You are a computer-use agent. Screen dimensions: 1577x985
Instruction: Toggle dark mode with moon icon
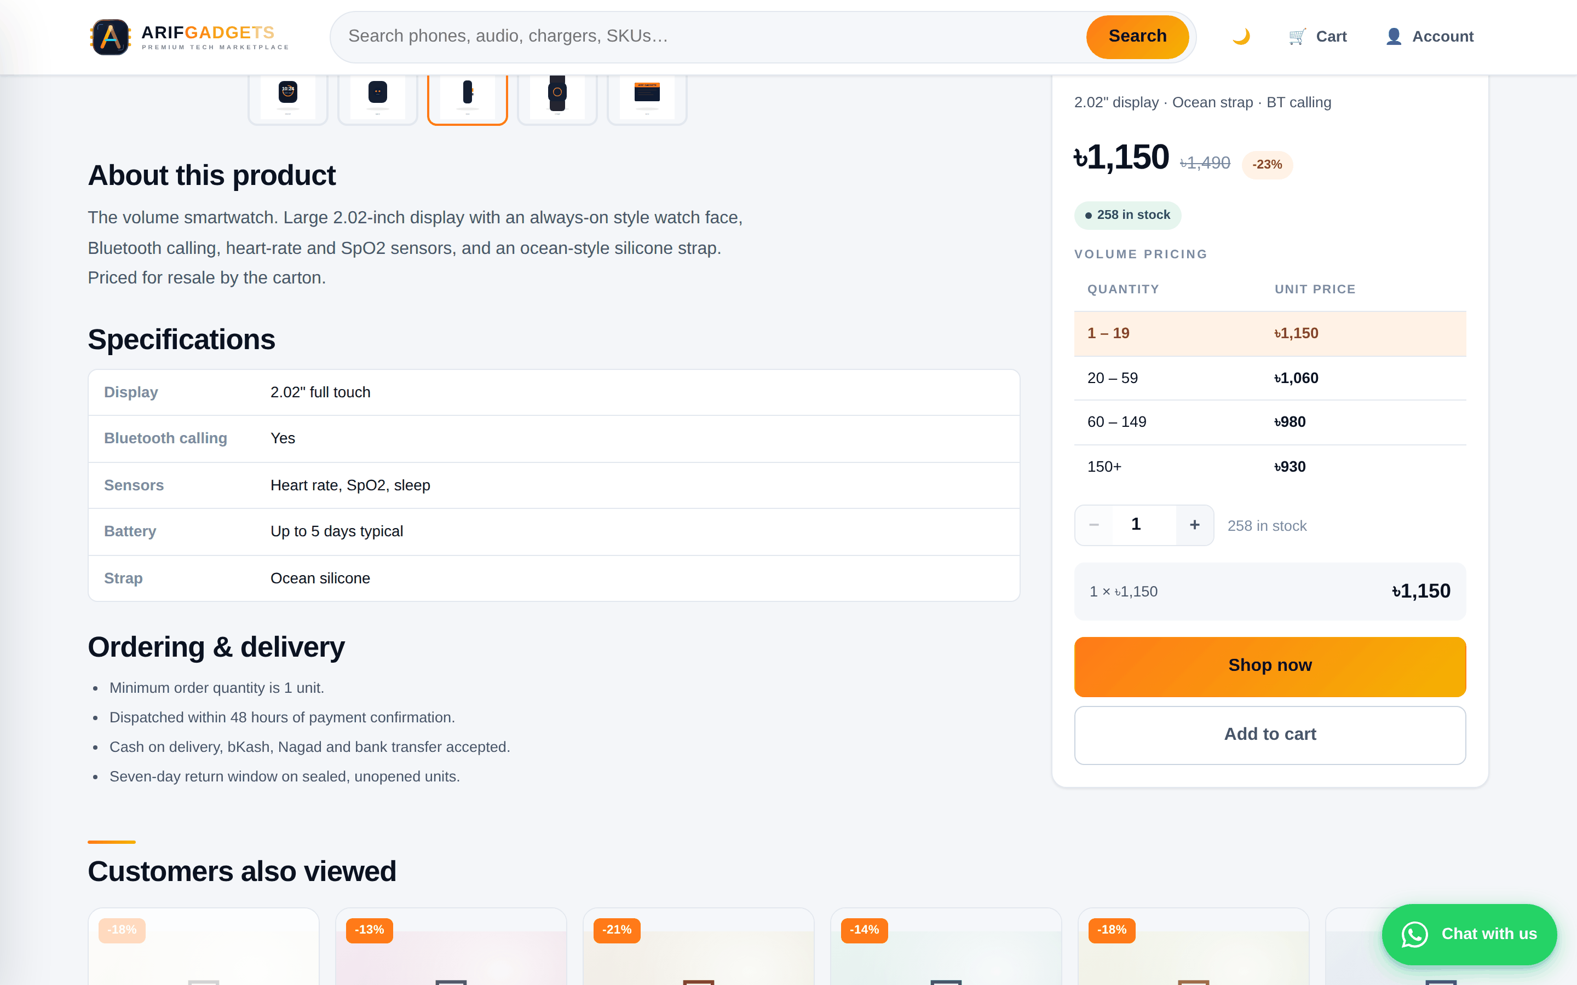tap(1241, 37)
